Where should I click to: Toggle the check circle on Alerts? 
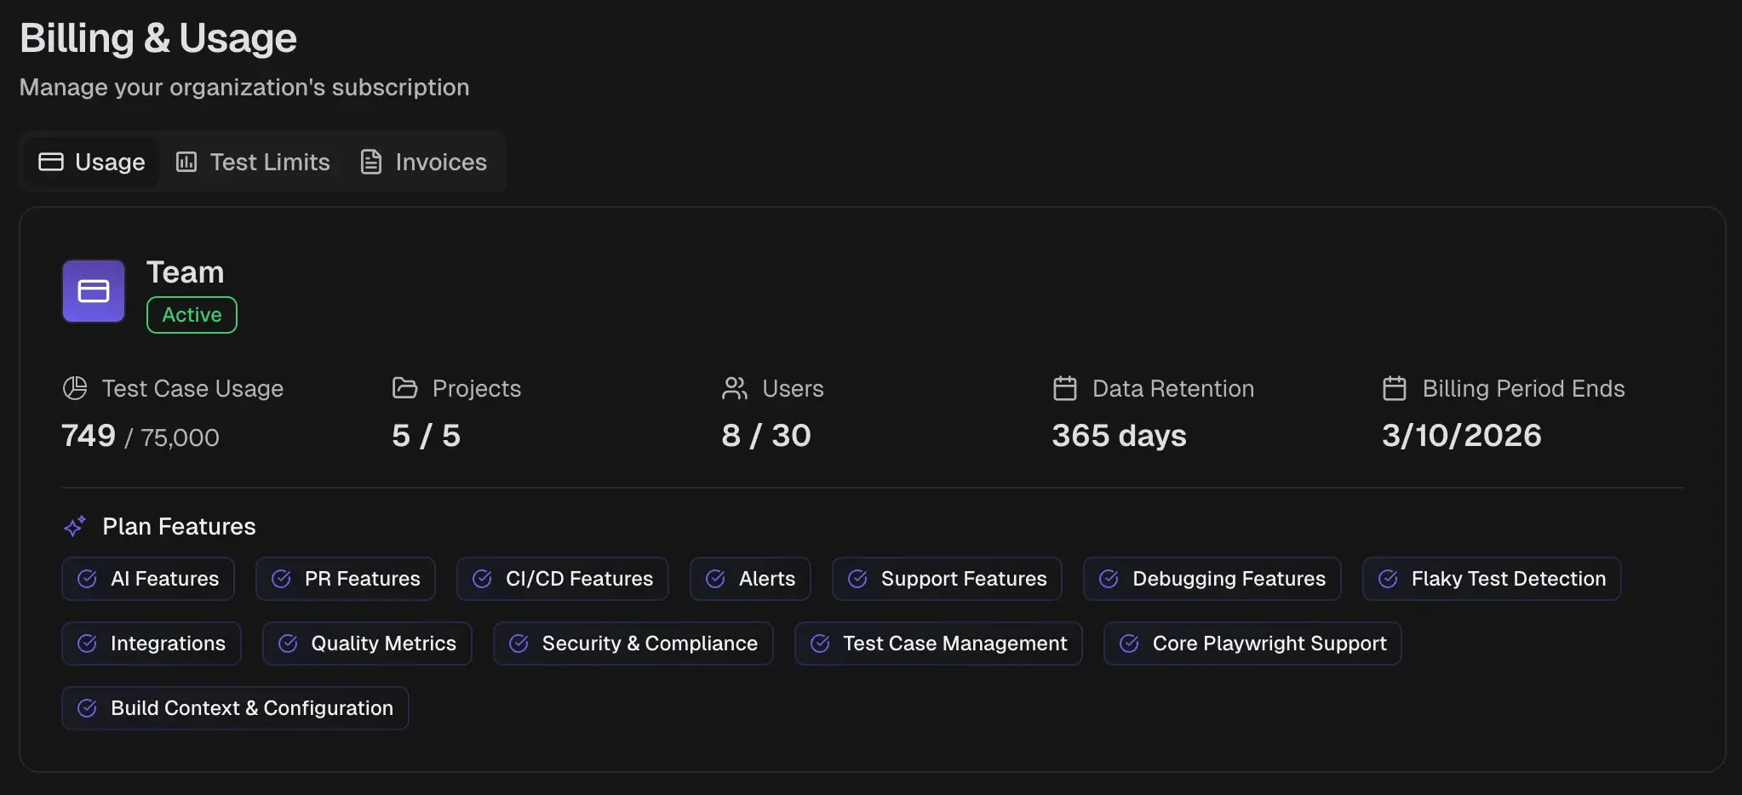point(715,579)
